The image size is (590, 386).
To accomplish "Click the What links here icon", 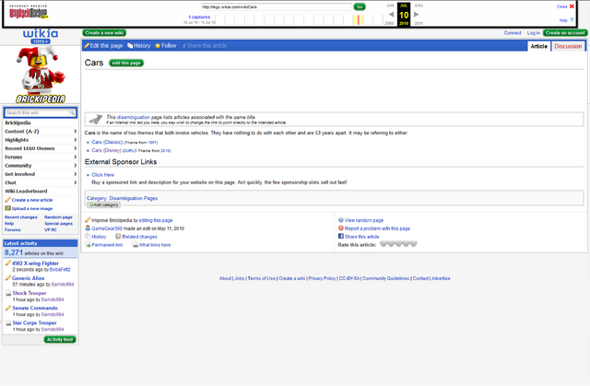I will coord(136,245).
